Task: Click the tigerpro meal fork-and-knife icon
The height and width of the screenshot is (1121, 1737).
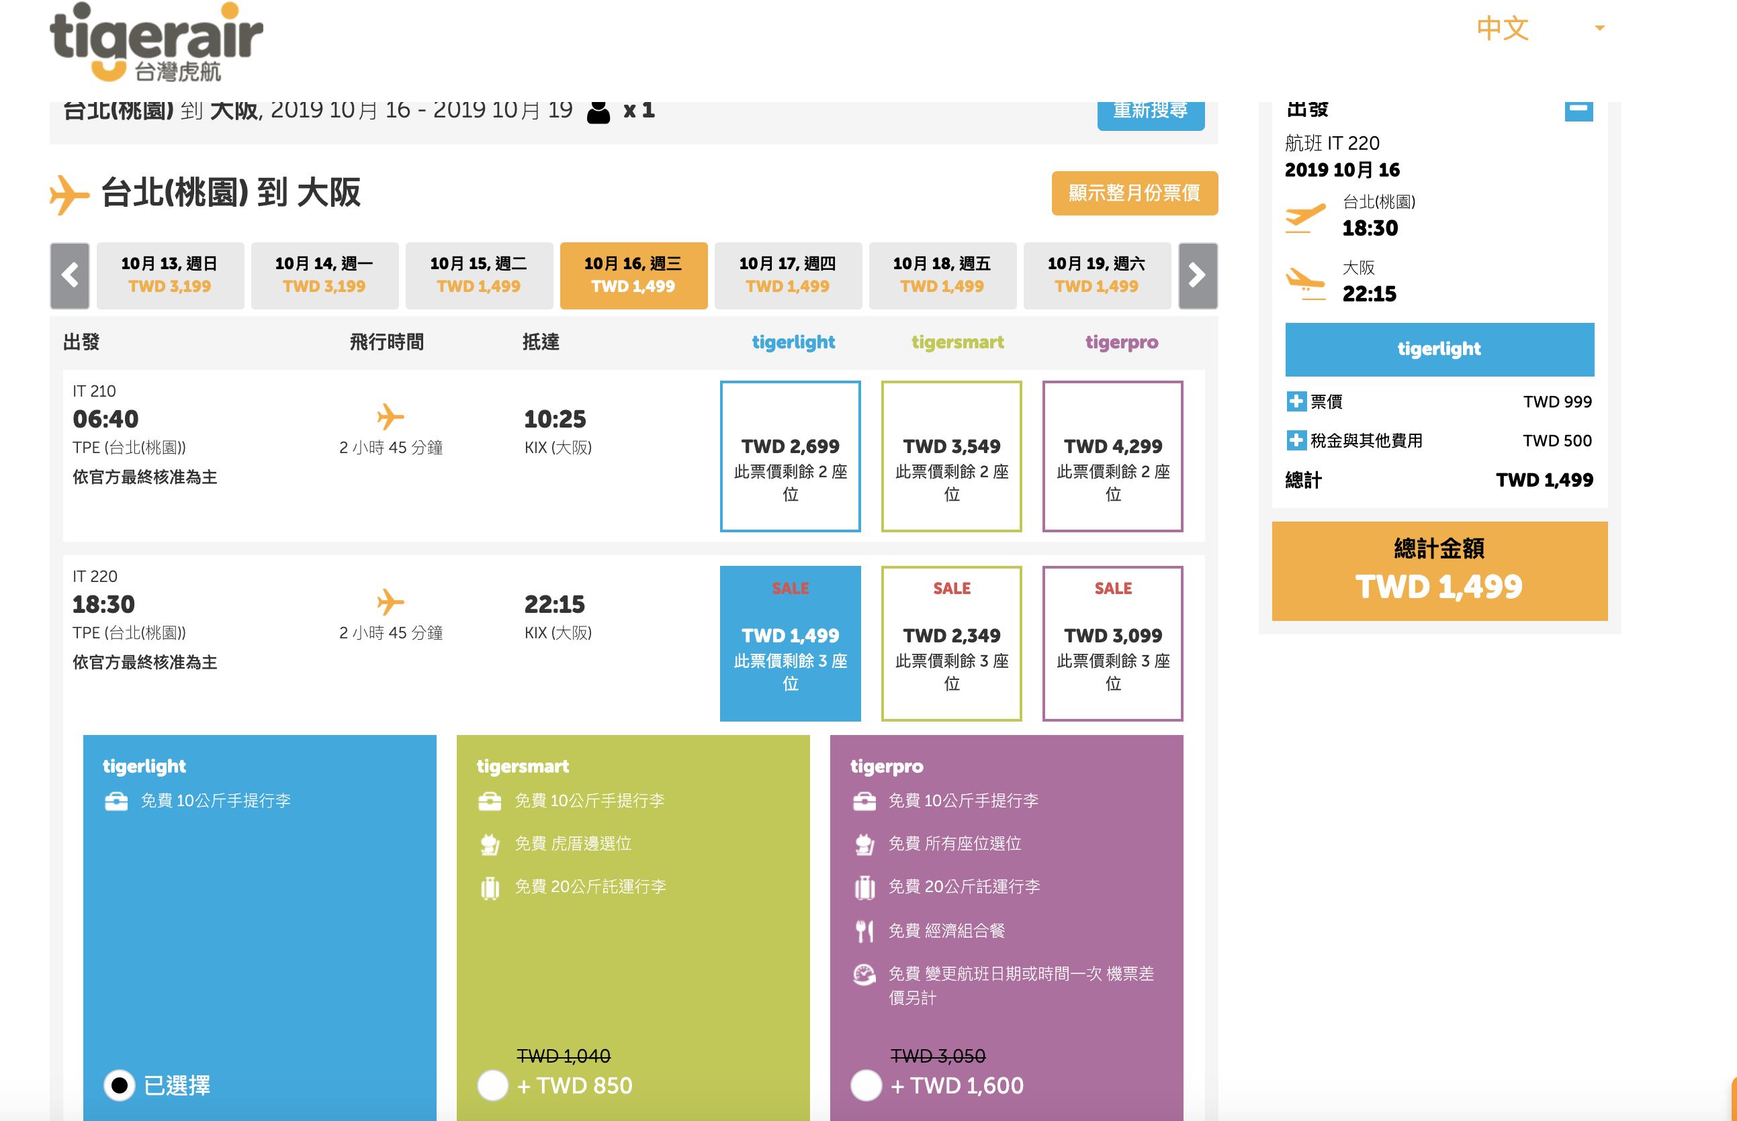Action: point(864,931)
